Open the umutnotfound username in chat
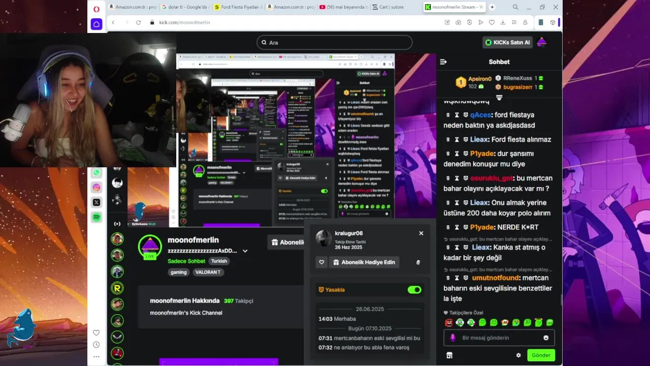Viewport: 650px width, 366px height. pyautogui.click(x=496, y=278)
